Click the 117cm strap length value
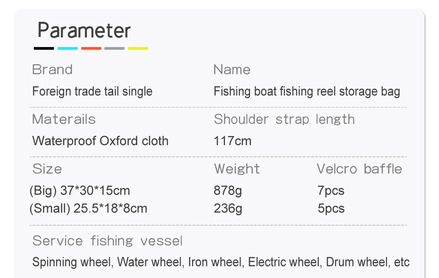This screenshot has height=278, width=439. (x=232, y=141)
